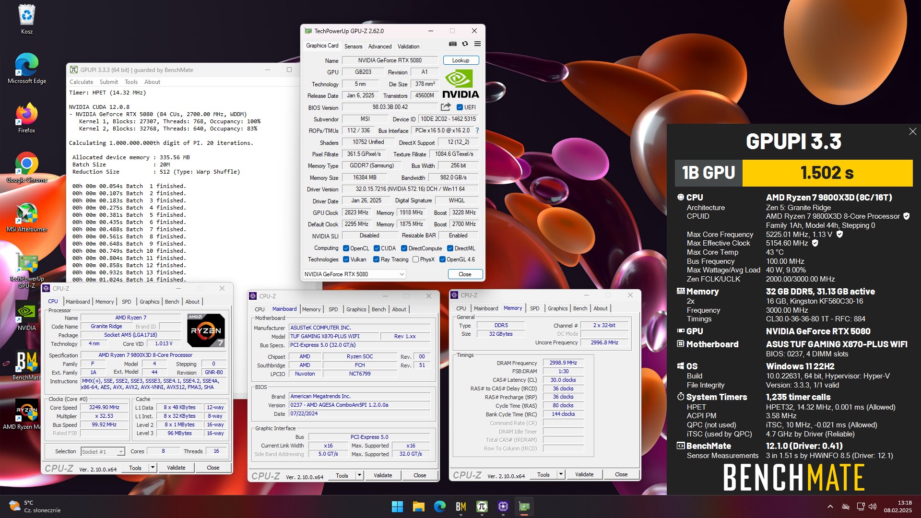
Task: Click the Ryzen logo in the CPU-Z CPU window
Action: (x=205, y=330)
